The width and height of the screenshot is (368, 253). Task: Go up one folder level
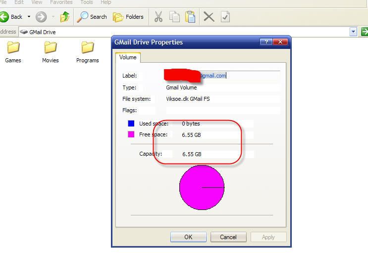[x=65, y=17]
